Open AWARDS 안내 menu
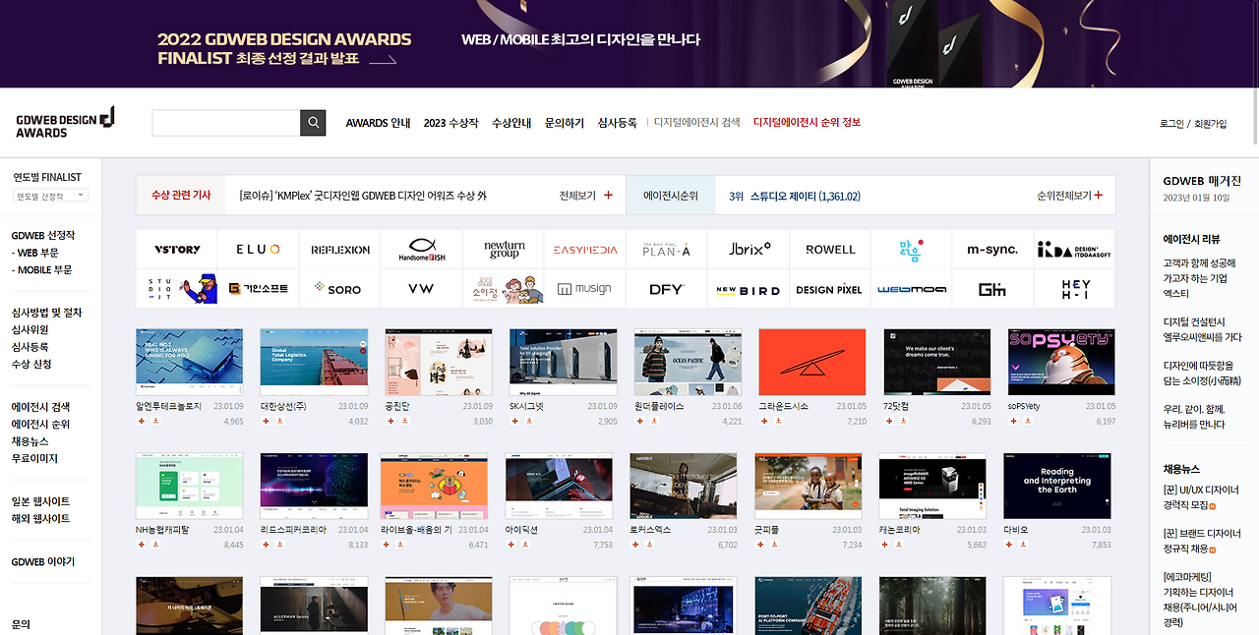Viewport: 1259px width, 635px height. (x=378, y=123)
